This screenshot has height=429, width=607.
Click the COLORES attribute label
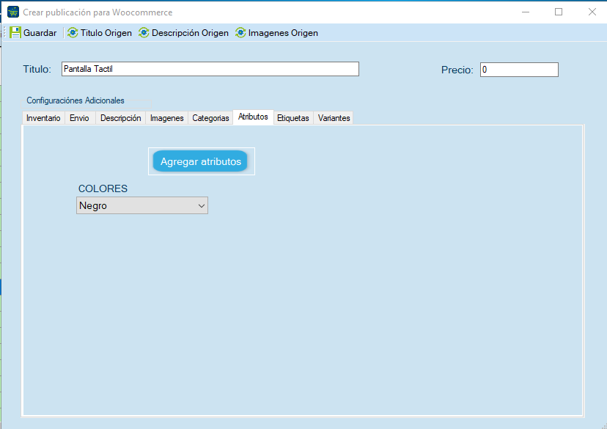[103, 188]
